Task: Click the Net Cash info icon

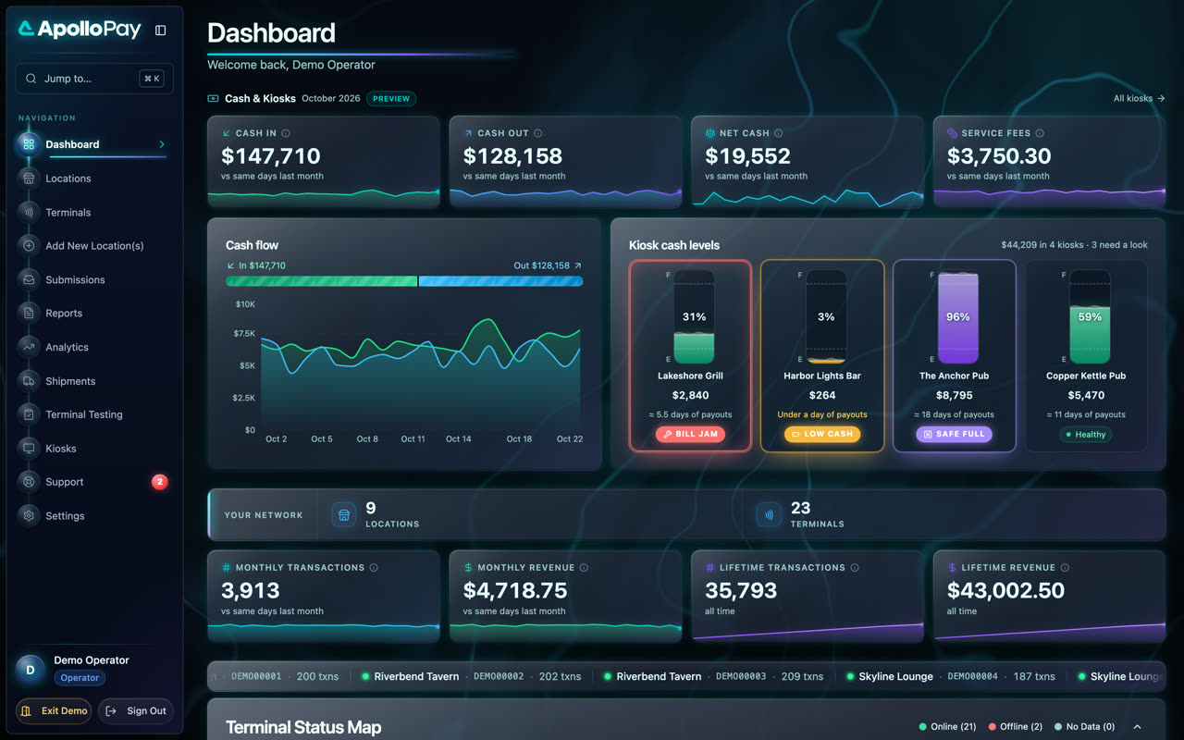Action: 779,133
